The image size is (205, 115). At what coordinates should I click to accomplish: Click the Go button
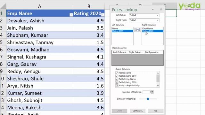pyautogui.click(x=156, y=111)
